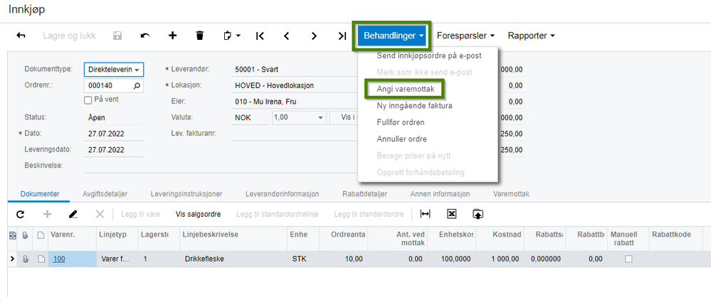Click the Lokasjon field HOVED - Hovedlokasjon

(295, 85)
